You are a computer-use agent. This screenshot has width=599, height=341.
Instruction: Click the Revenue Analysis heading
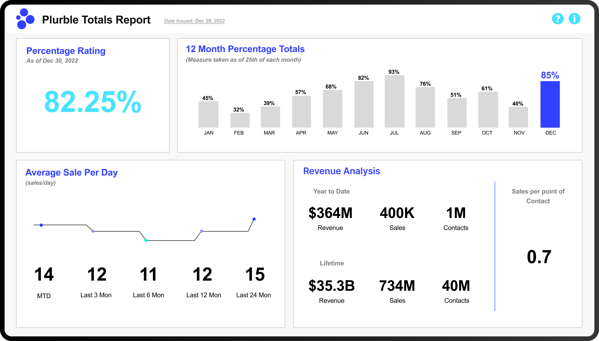coord(341,171)
